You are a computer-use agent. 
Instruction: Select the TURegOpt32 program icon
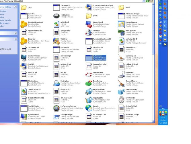tap(56, 7)
